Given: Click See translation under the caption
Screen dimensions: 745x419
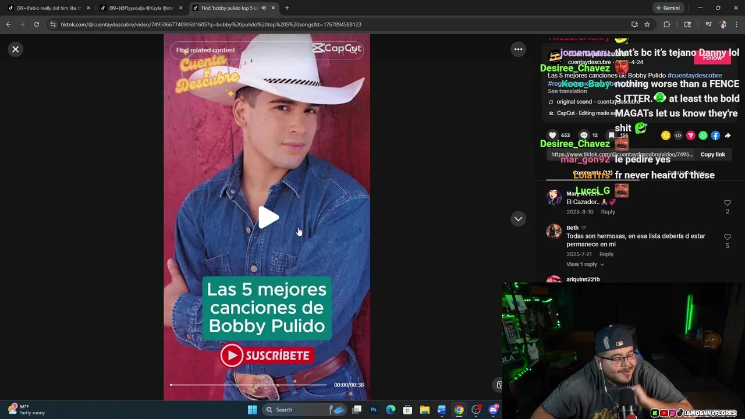Looking at the screenshot, I should 567,91.
